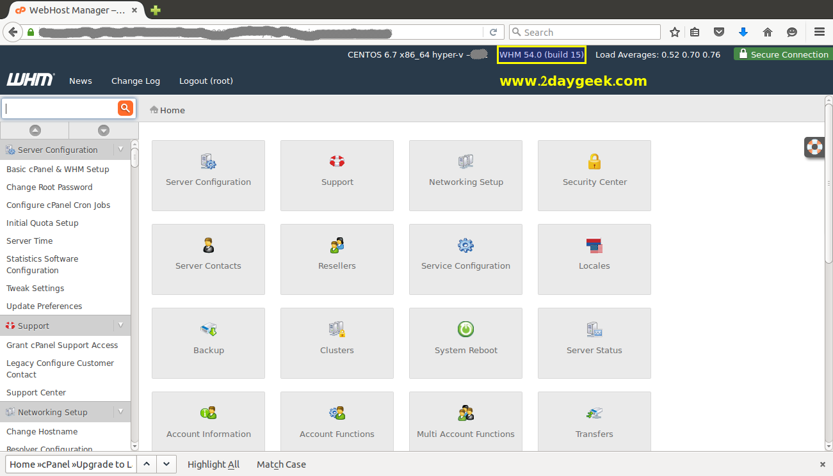Click the WHM sidebar search field
833x476 pixels.
point(60,108)
